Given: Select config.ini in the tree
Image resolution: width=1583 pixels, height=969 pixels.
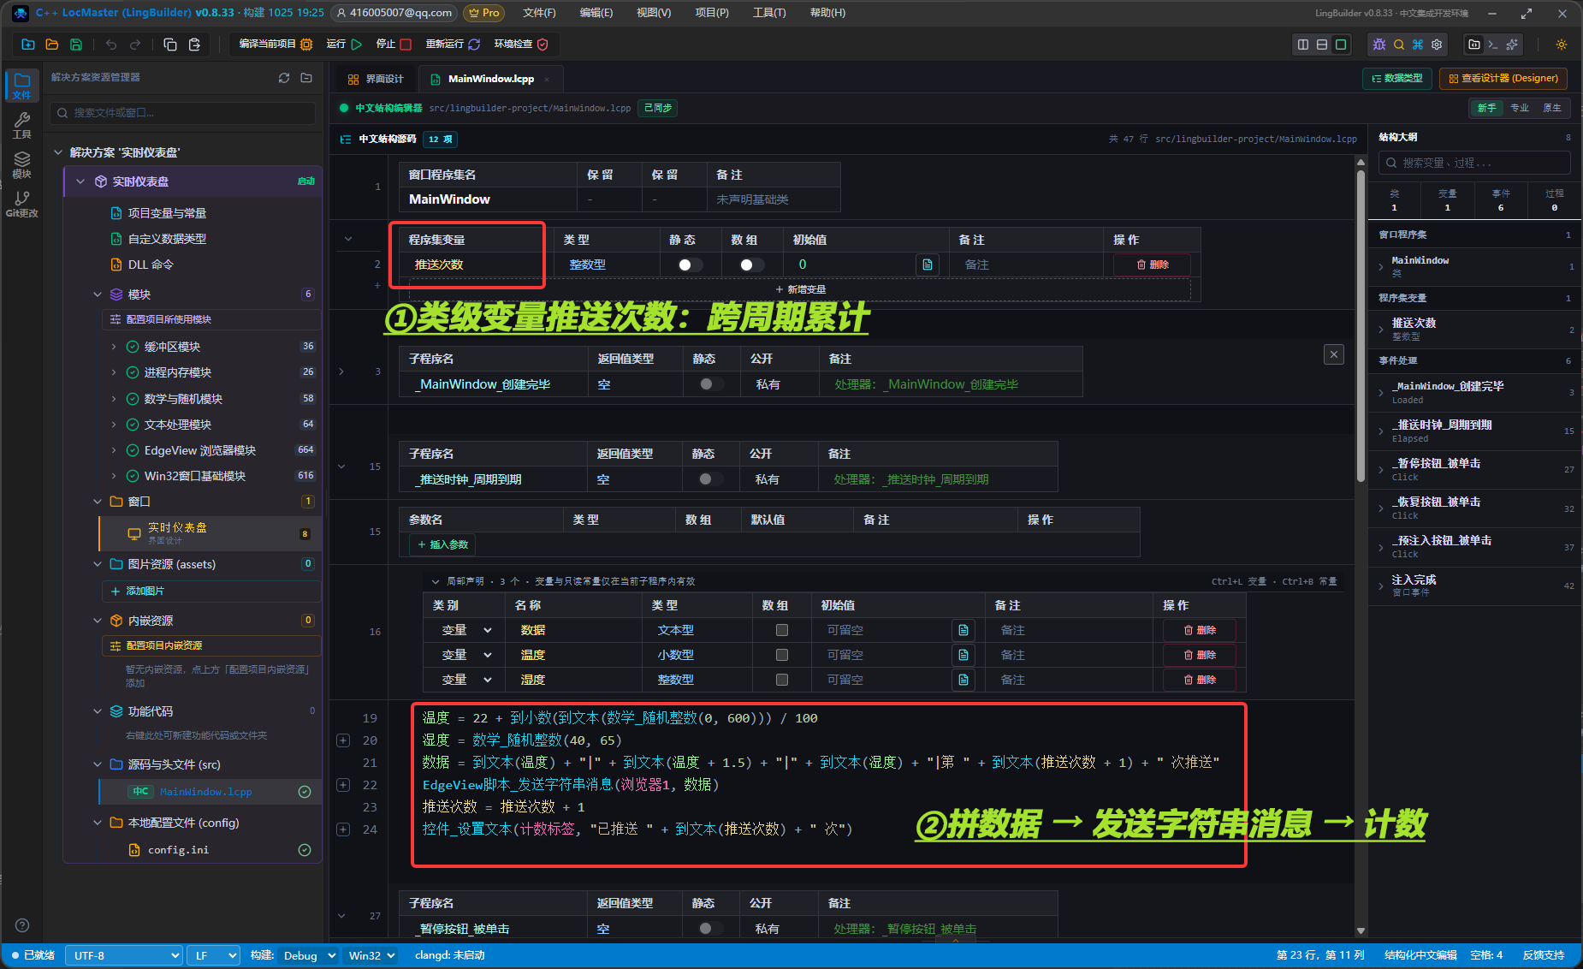Looking at the screenshot, I should tap(178, 850).
